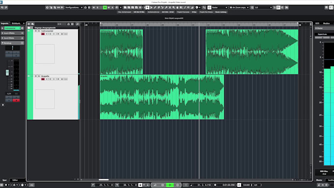The height and width of the screenshot is (188, 334).
Task: Select the second Instrumental audio clip with fade-out
Action: (x=252, y=52)
